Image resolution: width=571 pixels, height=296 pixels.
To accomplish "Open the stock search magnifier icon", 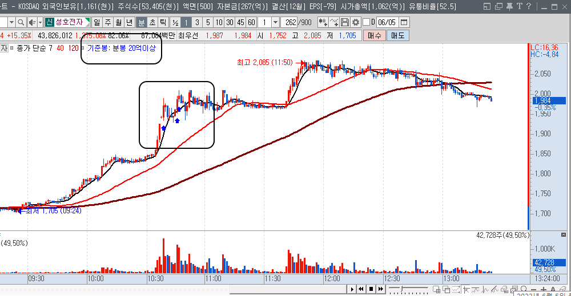I will (21, 23).
